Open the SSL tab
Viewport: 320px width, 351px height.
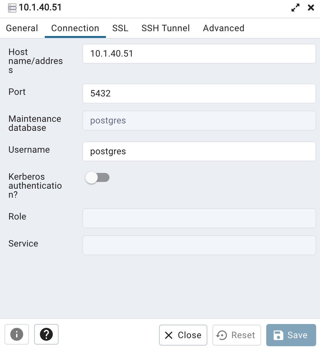click(x=120, y=28)
